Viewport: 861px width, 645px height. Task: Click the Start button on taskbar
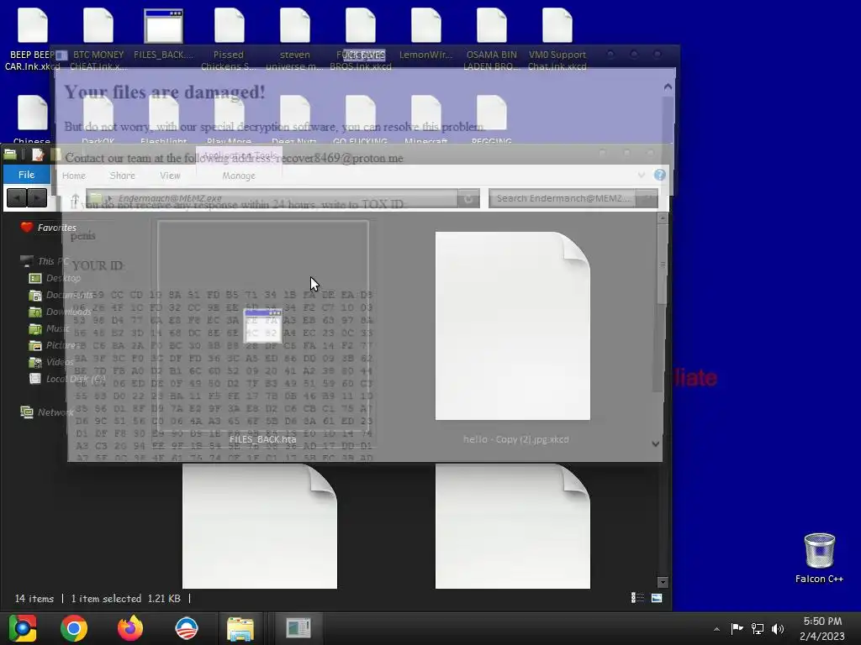[23, 628]
